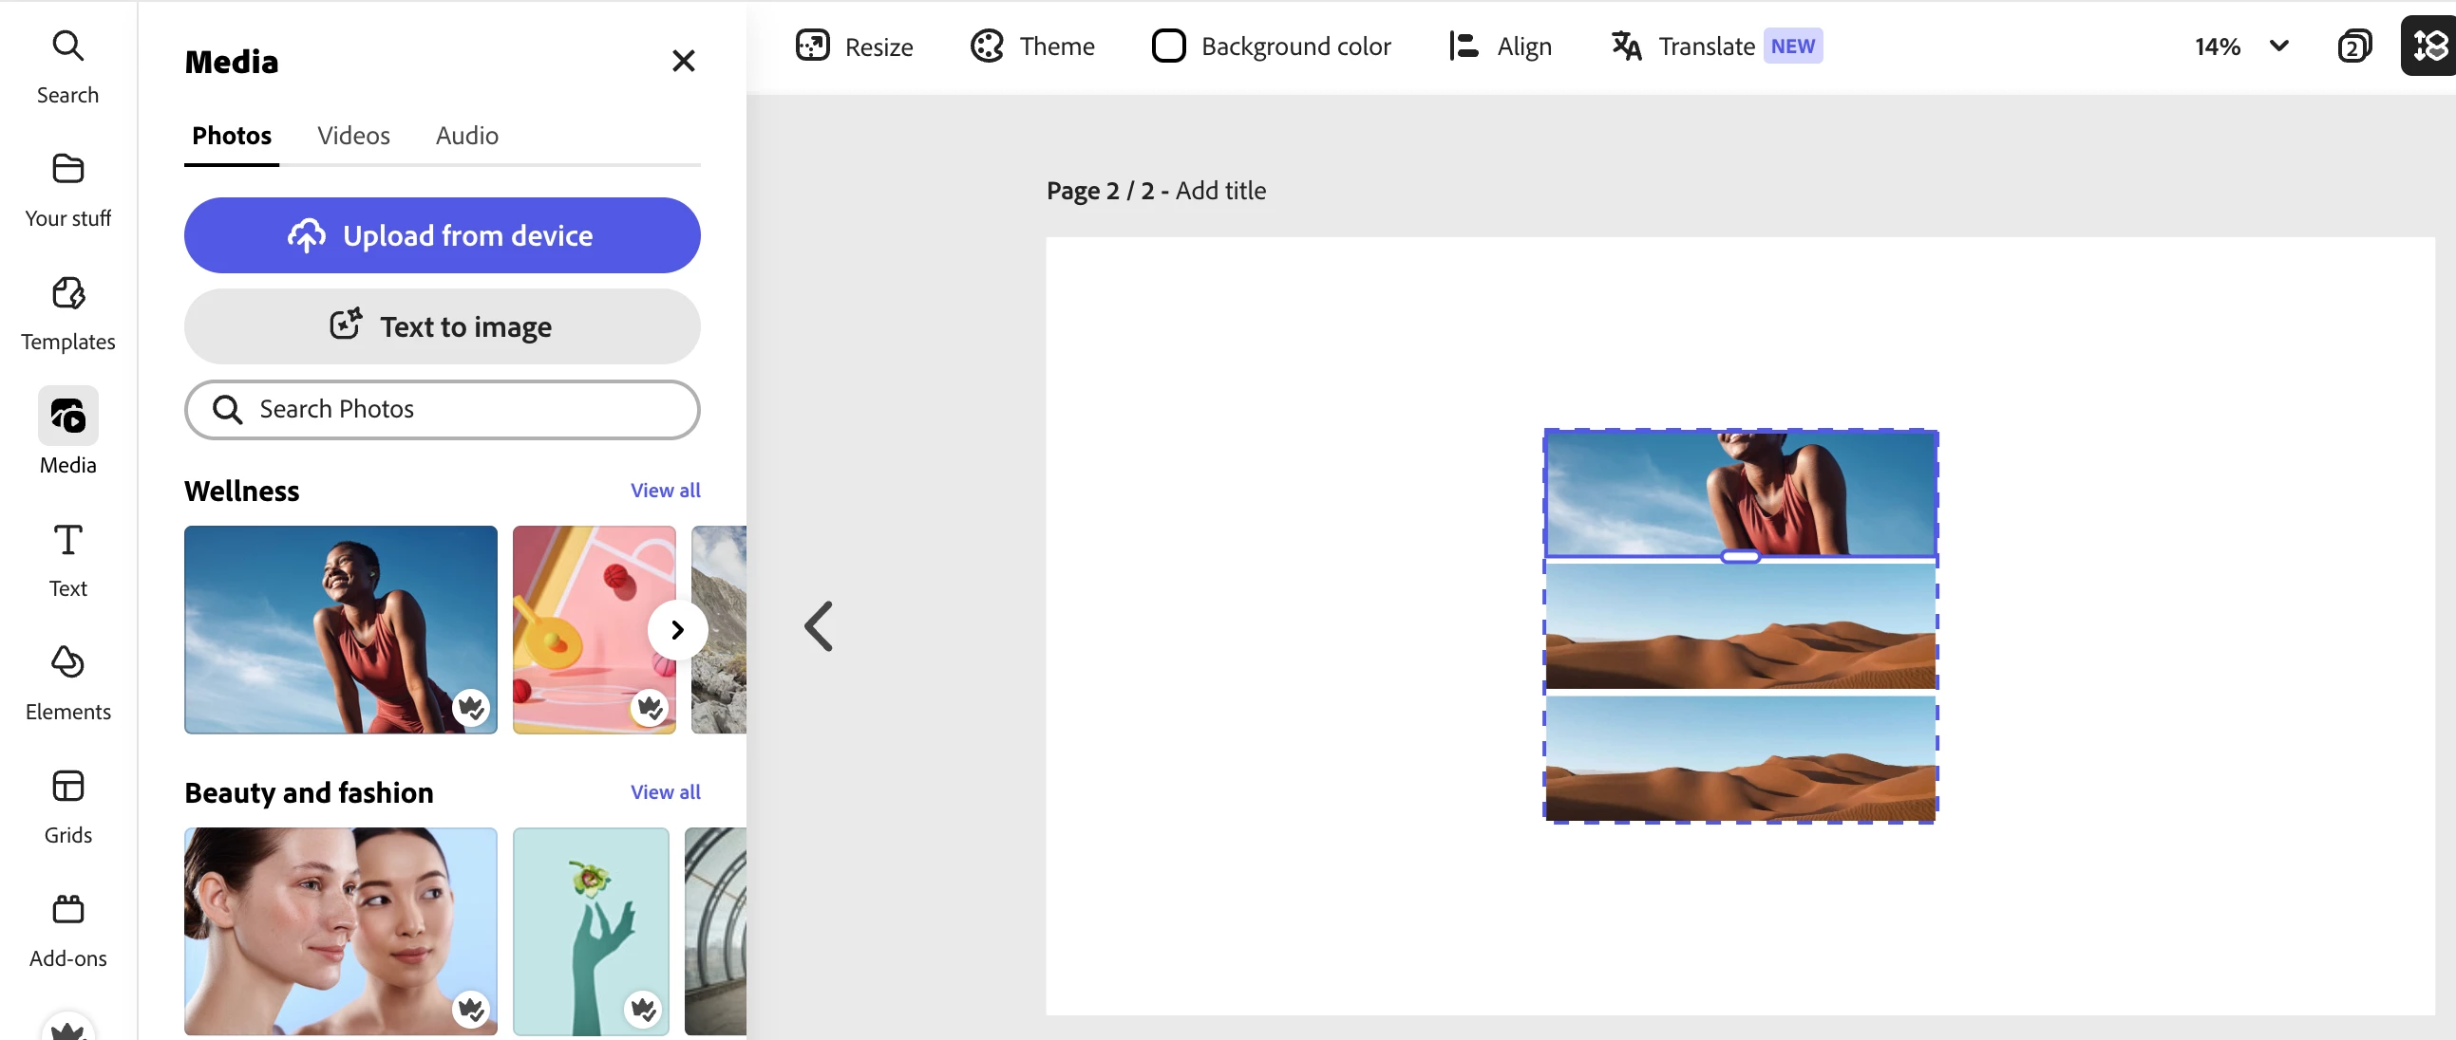Click Upload from device button
The image size is (2456, 1040).
[x=442, y=235]
